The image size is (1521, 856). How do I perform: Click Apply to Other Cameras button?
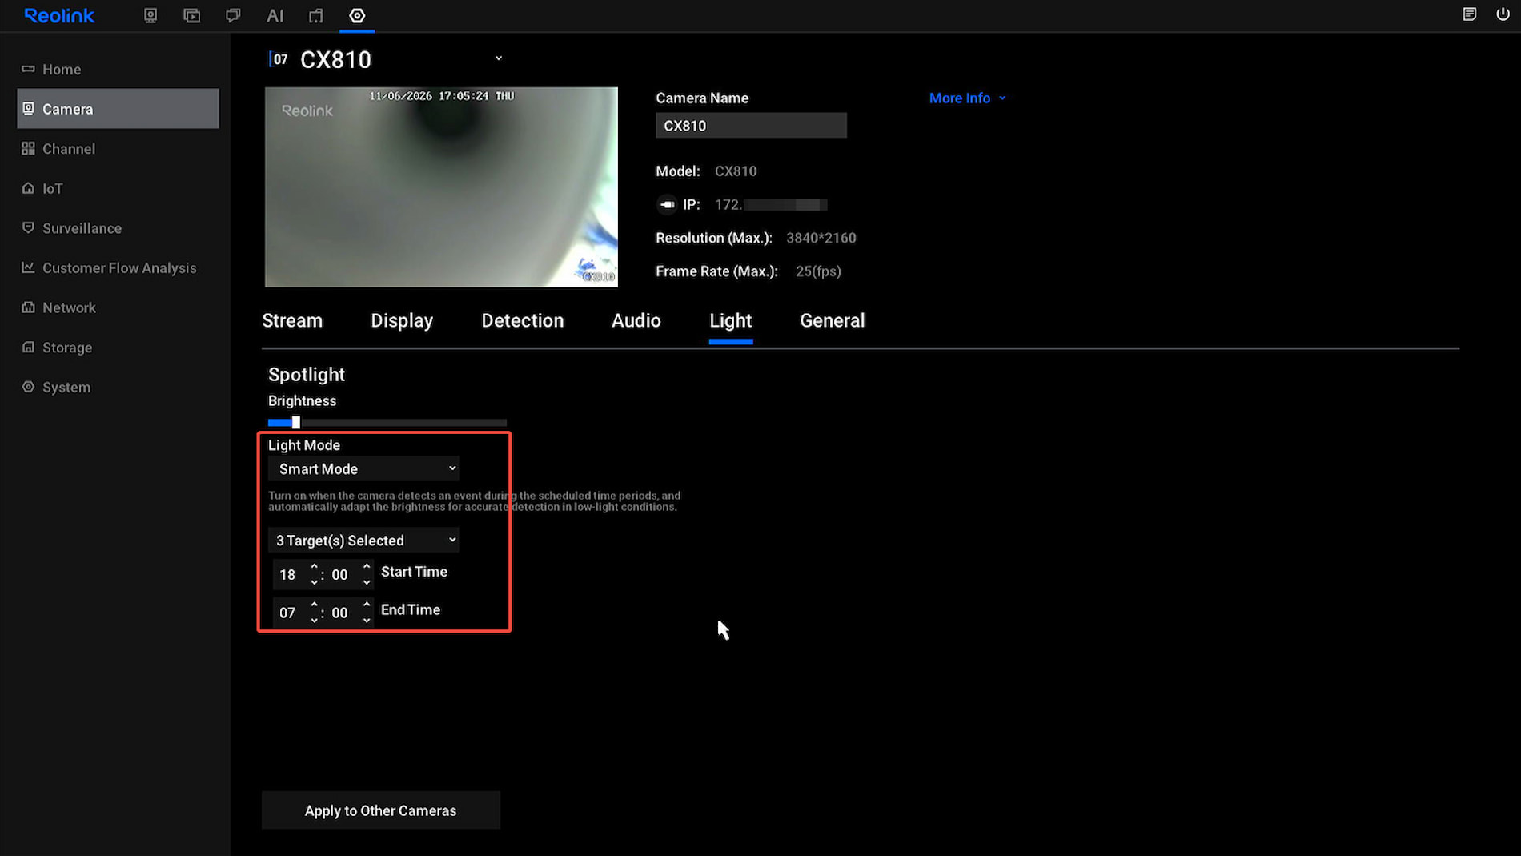pos(381,810)
